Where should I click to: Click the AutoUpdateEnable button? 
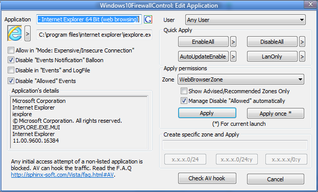pos(203,57)
